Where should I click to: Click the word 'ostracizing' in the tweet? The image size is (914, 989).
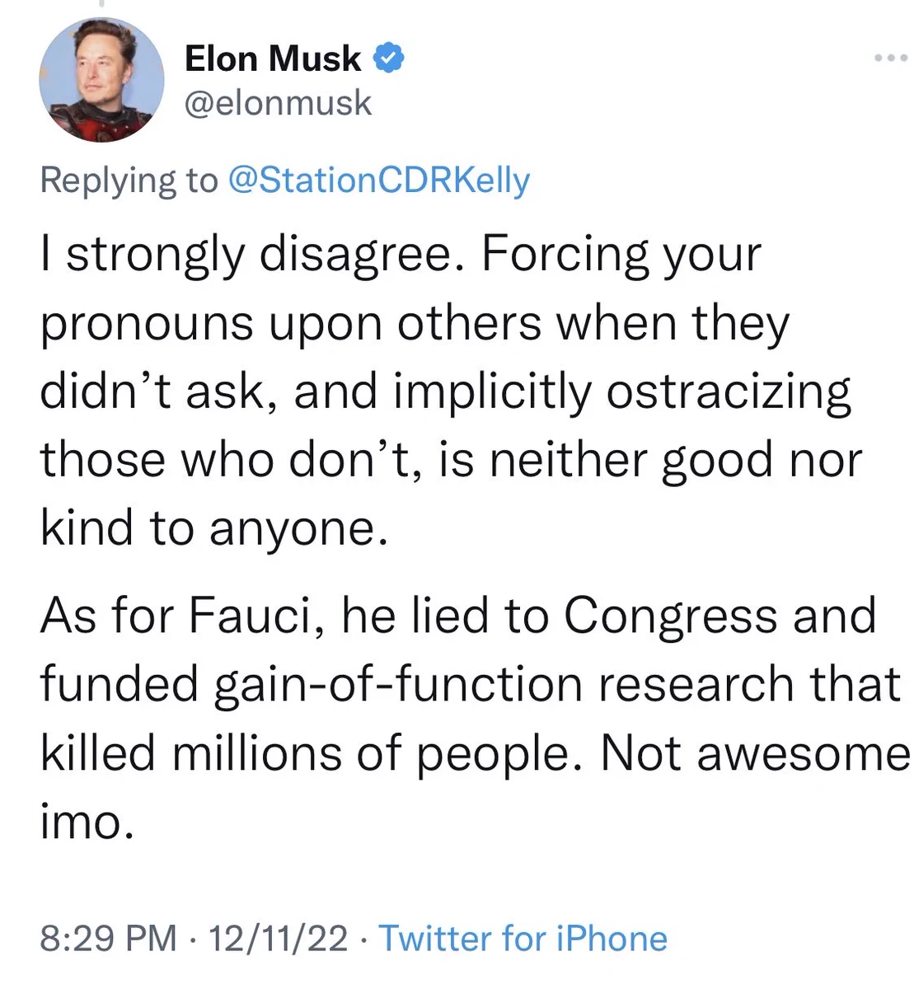coord(729,391)
